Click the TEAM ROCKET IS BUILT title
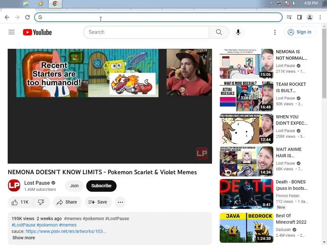 pyautogui.click(x=291, y=87)
